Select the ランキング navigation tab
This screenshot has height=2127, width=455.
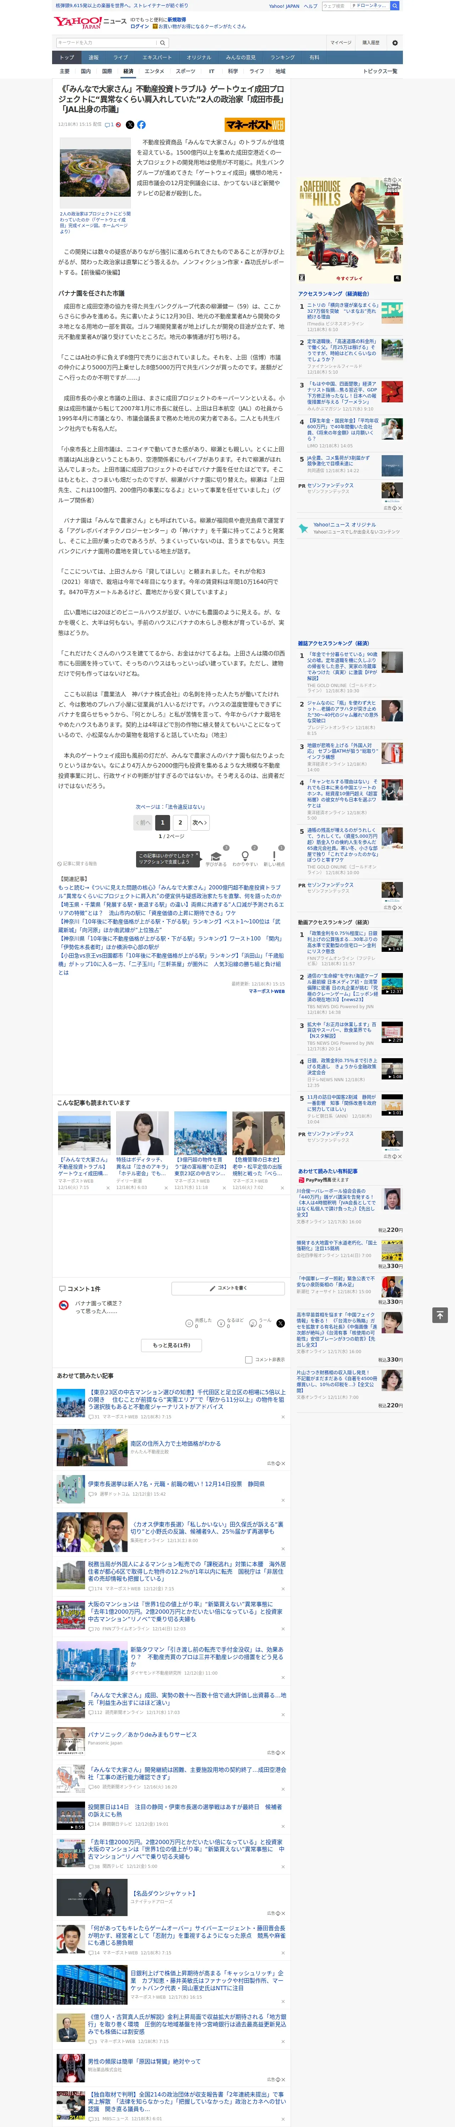pyautogui.click(x=282, y=57)
